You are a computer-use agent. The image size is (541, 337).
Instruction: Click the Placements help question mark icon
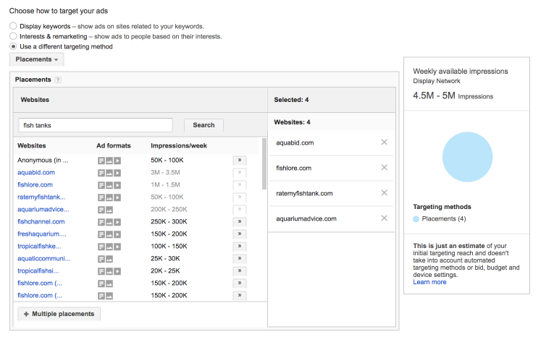click(x=58, y=80)
